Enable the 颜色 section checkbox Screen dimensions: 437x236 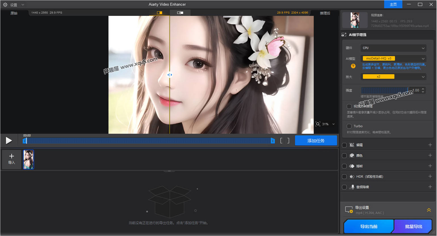click(344, 155)
